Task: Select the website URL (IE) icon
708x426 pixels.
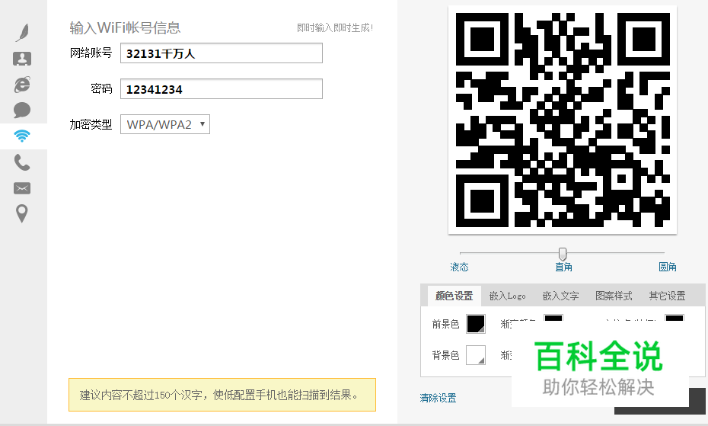Action: coord(22,85)
